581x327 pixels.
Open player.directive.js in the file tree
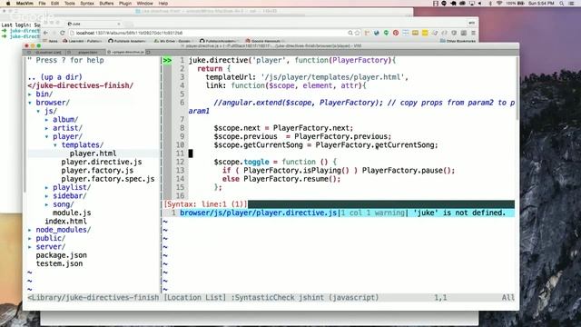[x=102, y=162]
